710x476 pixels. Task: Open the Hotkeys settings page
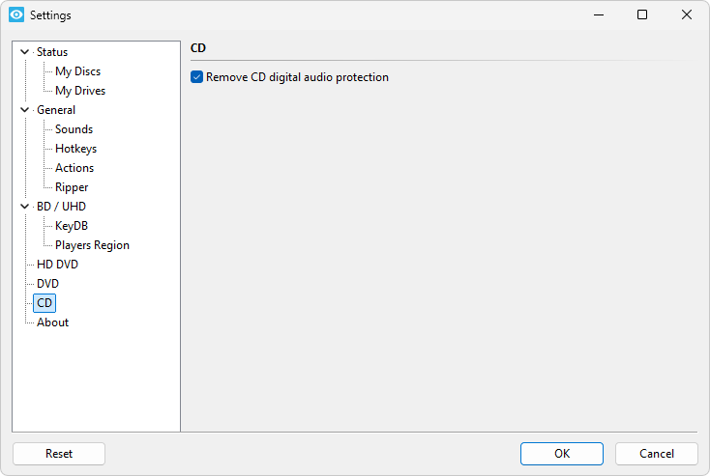[75, 149]
